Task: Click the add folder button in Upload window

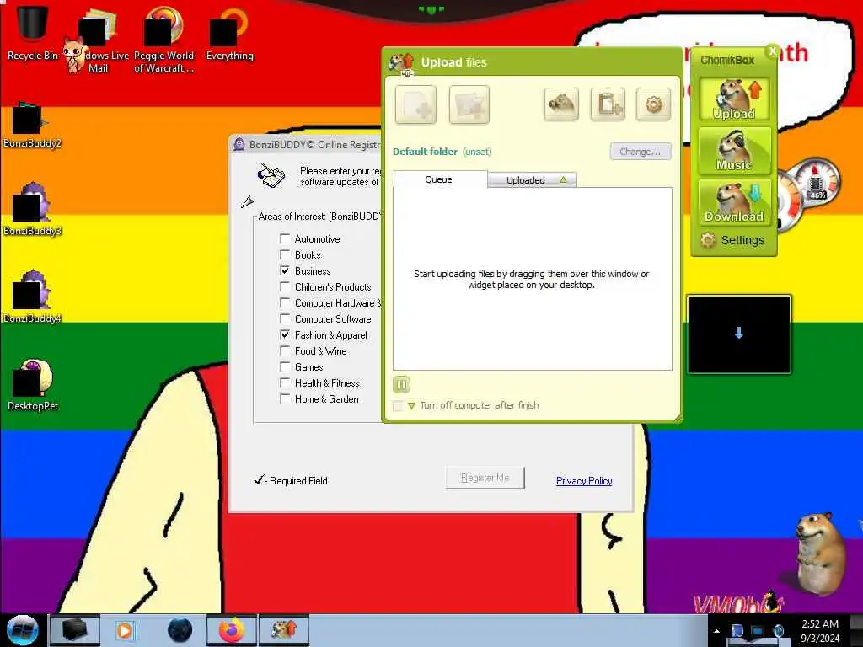Action: pyautogui.click(x=469, y=104)
